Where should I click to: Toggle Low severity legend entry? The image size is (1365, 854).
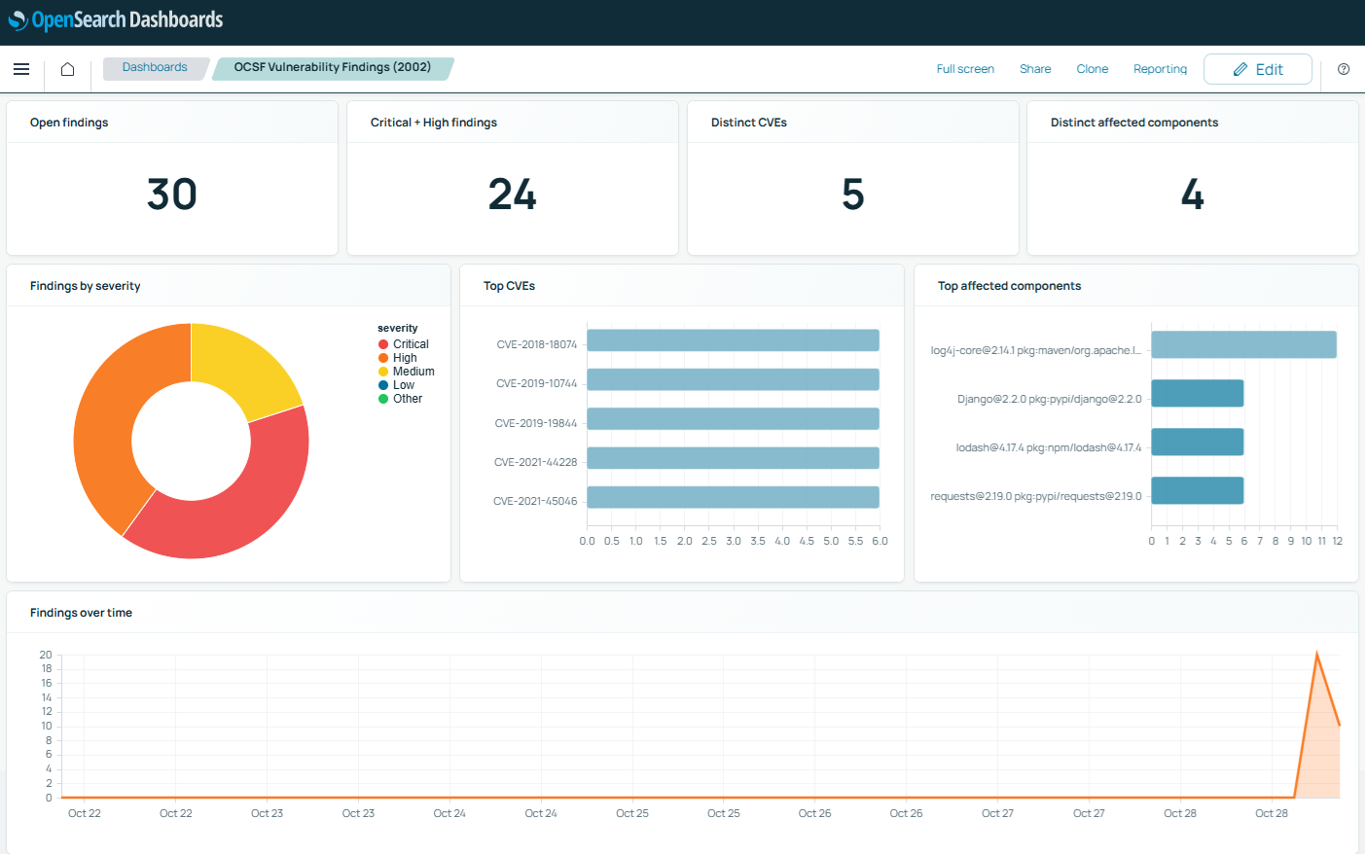point(397,385)
